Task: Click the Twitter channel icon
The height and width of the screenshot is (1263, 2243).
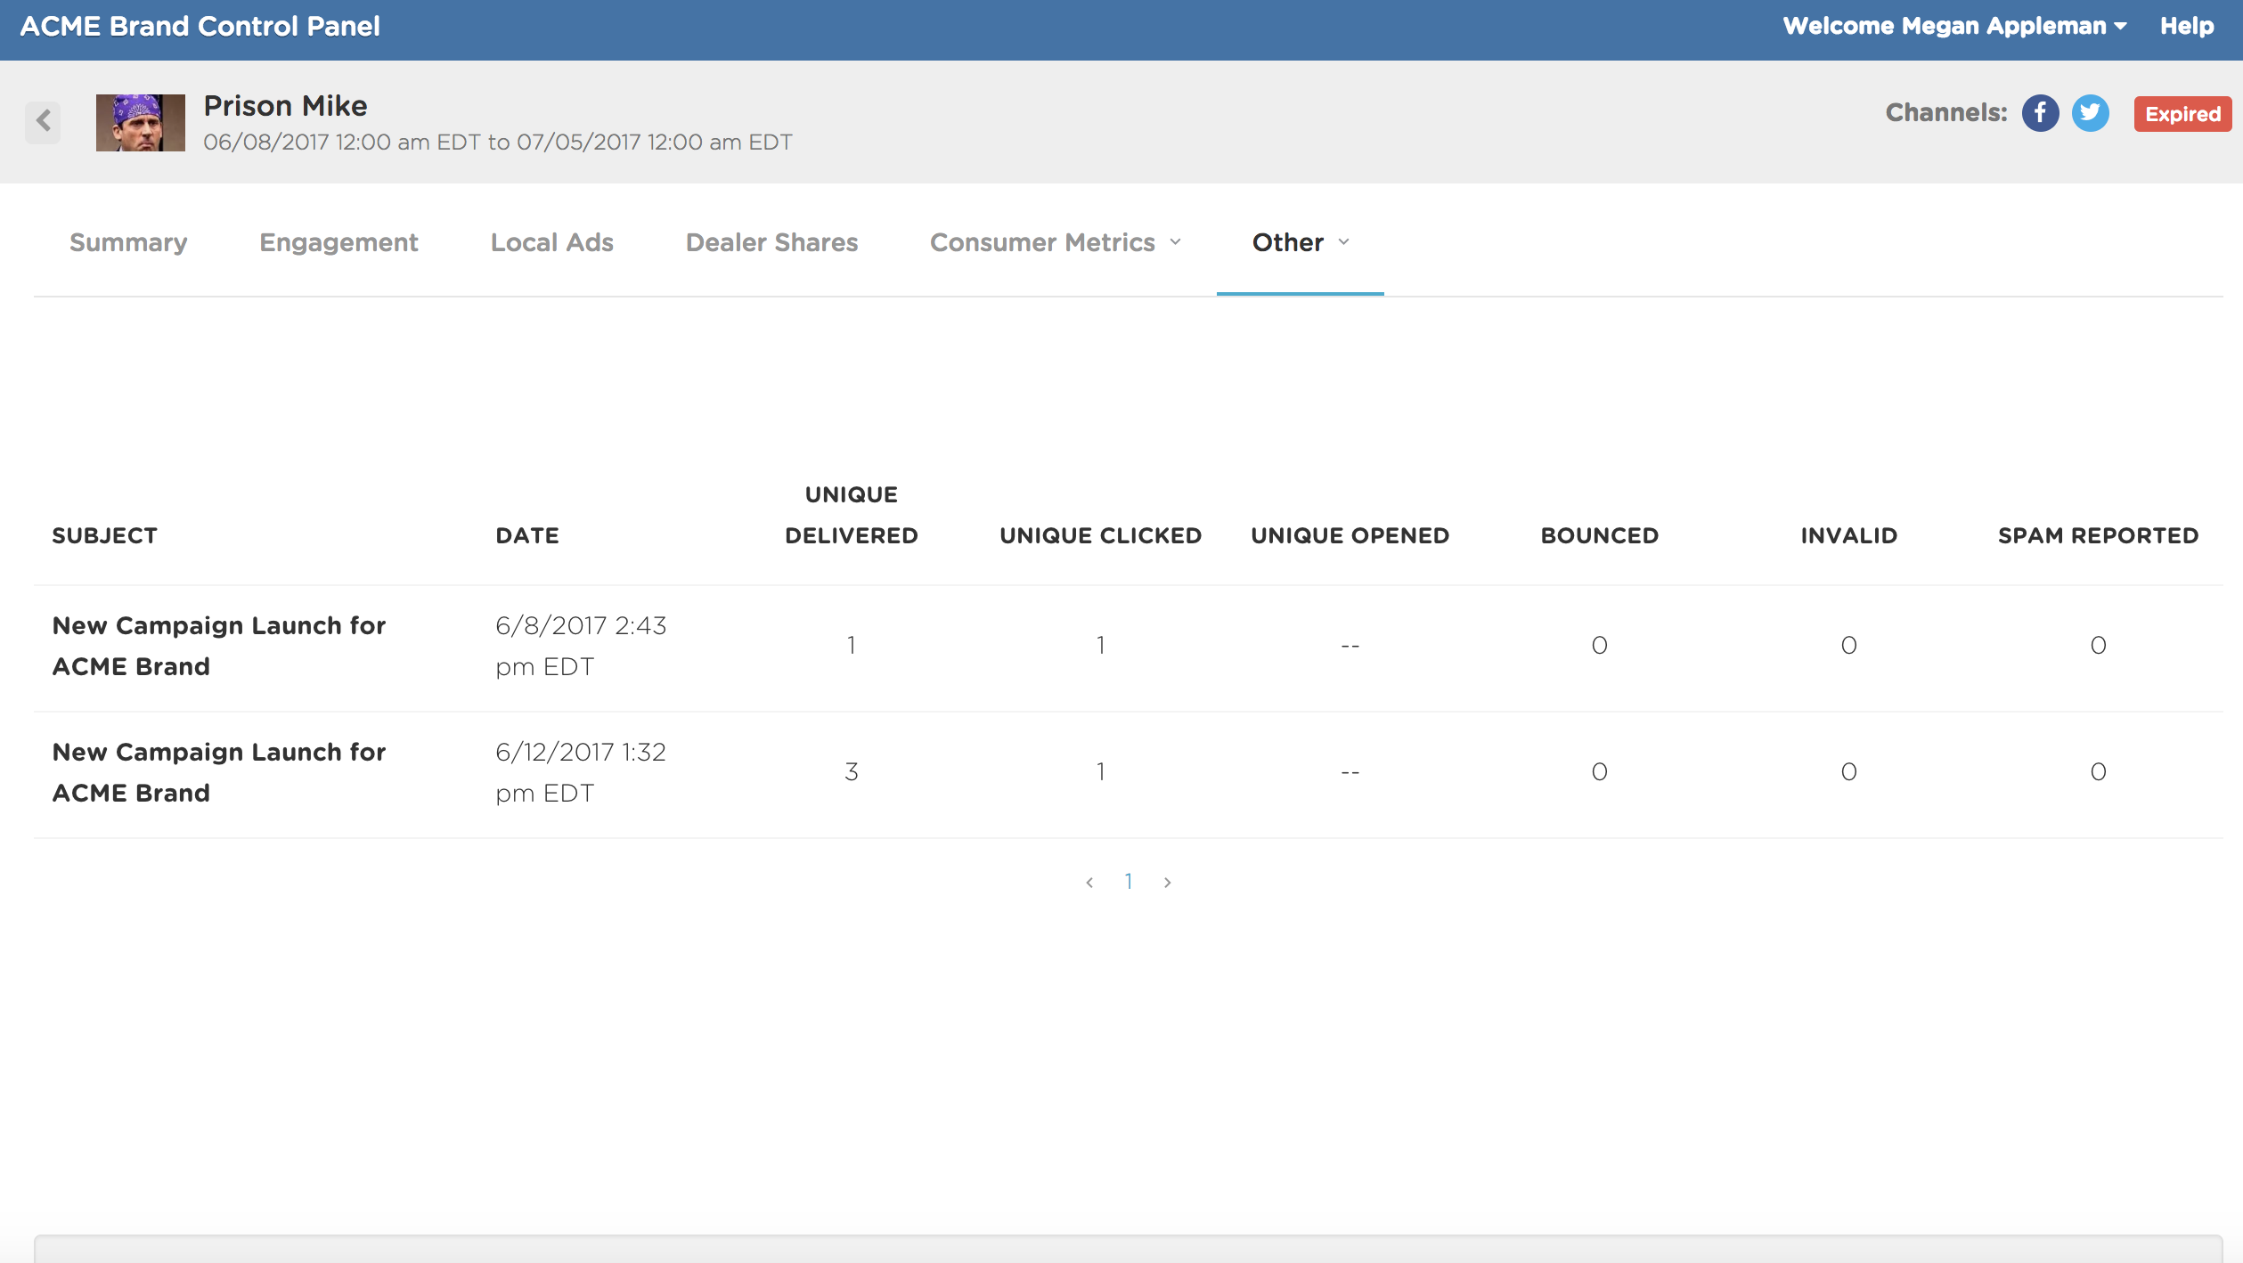Action: [2090, 114]
